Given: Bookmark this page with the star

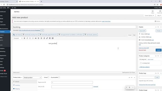Looking at the screenshot, I should 157,5.
